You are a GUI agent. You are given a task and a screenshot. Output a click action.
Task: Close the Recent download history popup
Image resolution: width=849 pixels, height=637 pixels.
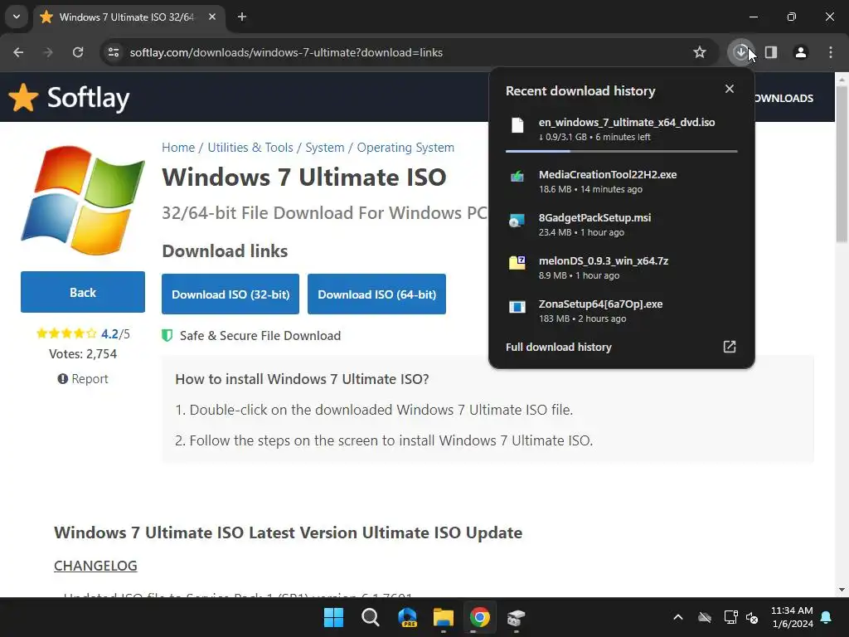coord(730,89)
